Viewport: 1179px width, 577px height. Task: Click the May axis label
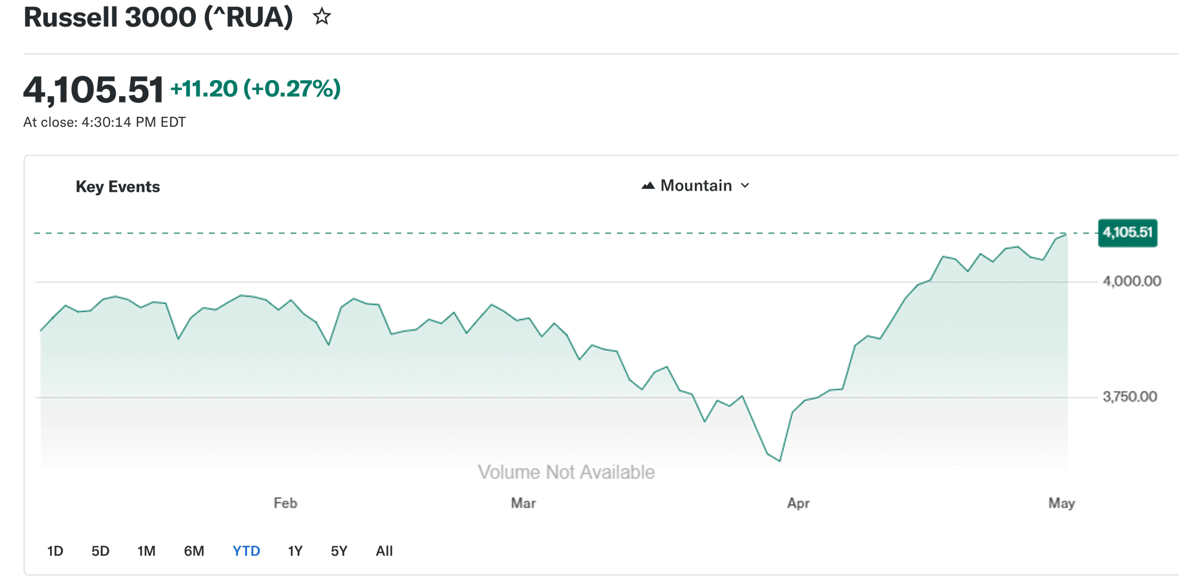point(1062,503)
